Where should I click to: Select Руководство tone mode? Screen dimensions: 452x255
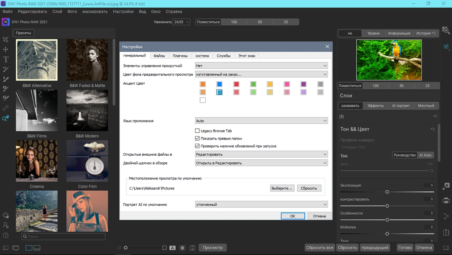click(405, 155)
